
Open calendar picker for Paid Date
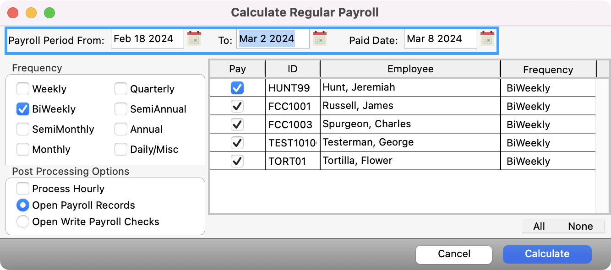pos(486,39)
